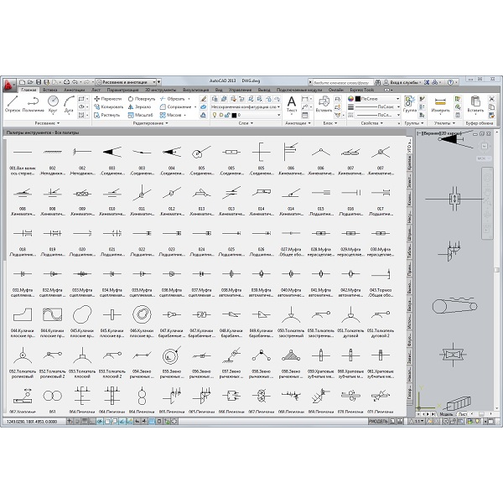Click the Layer Properties icon in Слои panel
The image size is (503, 503).
coord(215,99)
